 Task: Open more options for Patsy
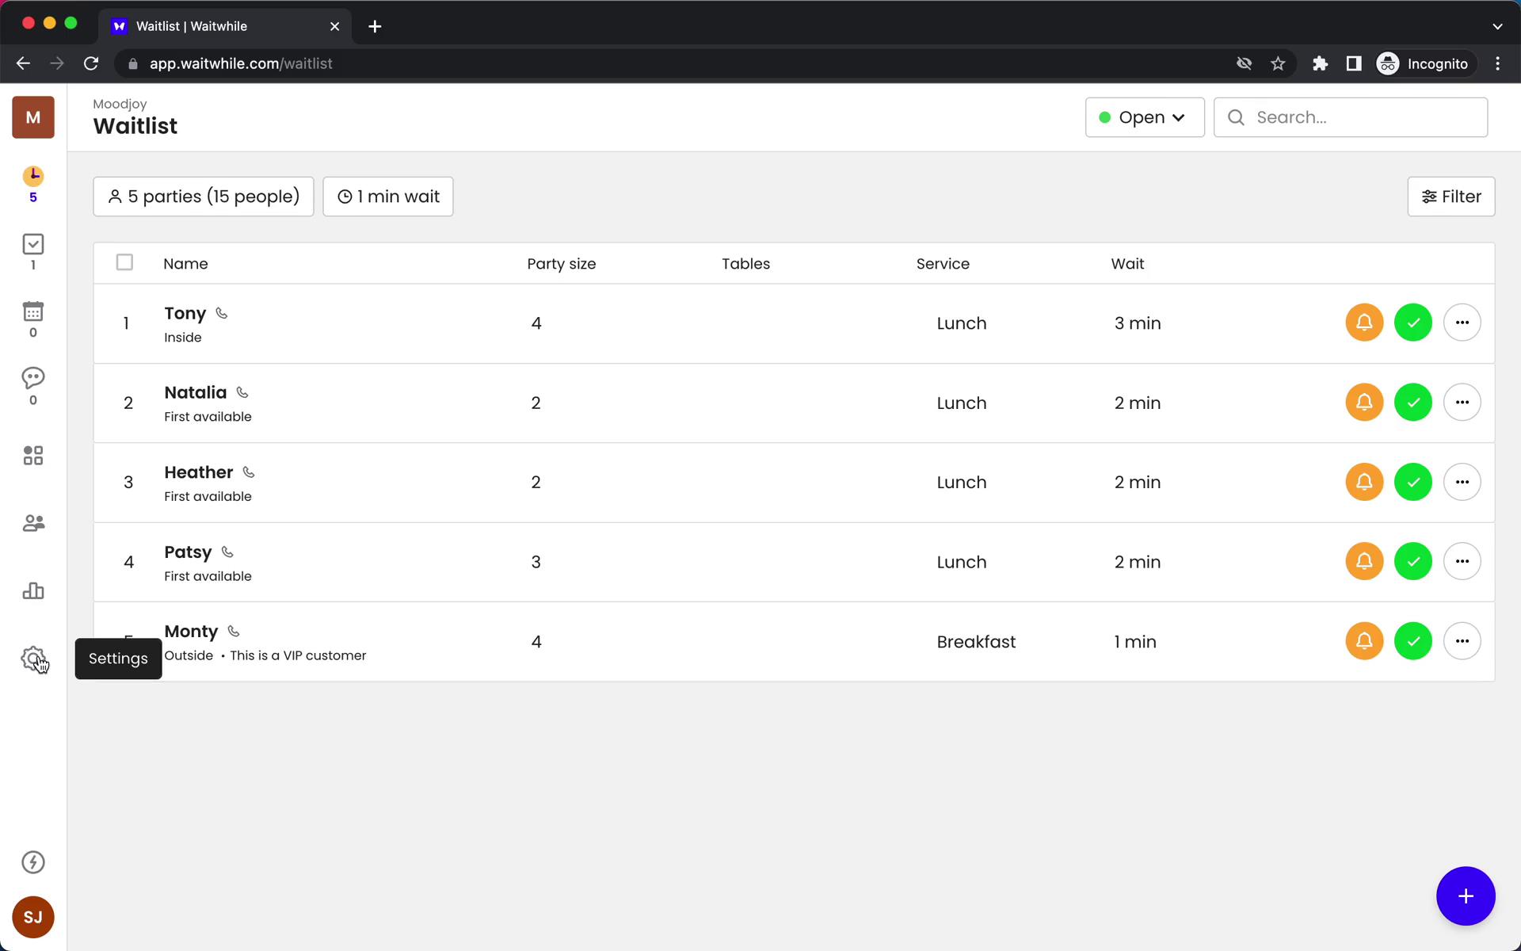tap(1462, 561)
